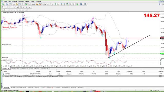The width and height of the screenshot is (164, 92).
Task: Toggle Chart Shift
Action: (x=74, y=4)
